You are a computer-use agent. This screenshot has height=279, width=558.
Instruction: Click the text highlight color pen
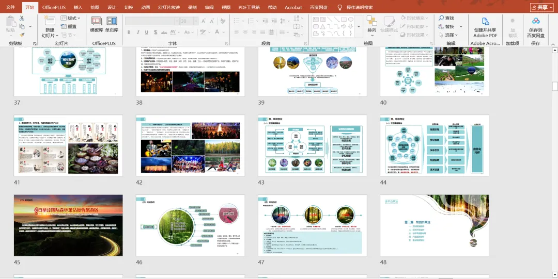pyautogui.click(x=203, y=32)
